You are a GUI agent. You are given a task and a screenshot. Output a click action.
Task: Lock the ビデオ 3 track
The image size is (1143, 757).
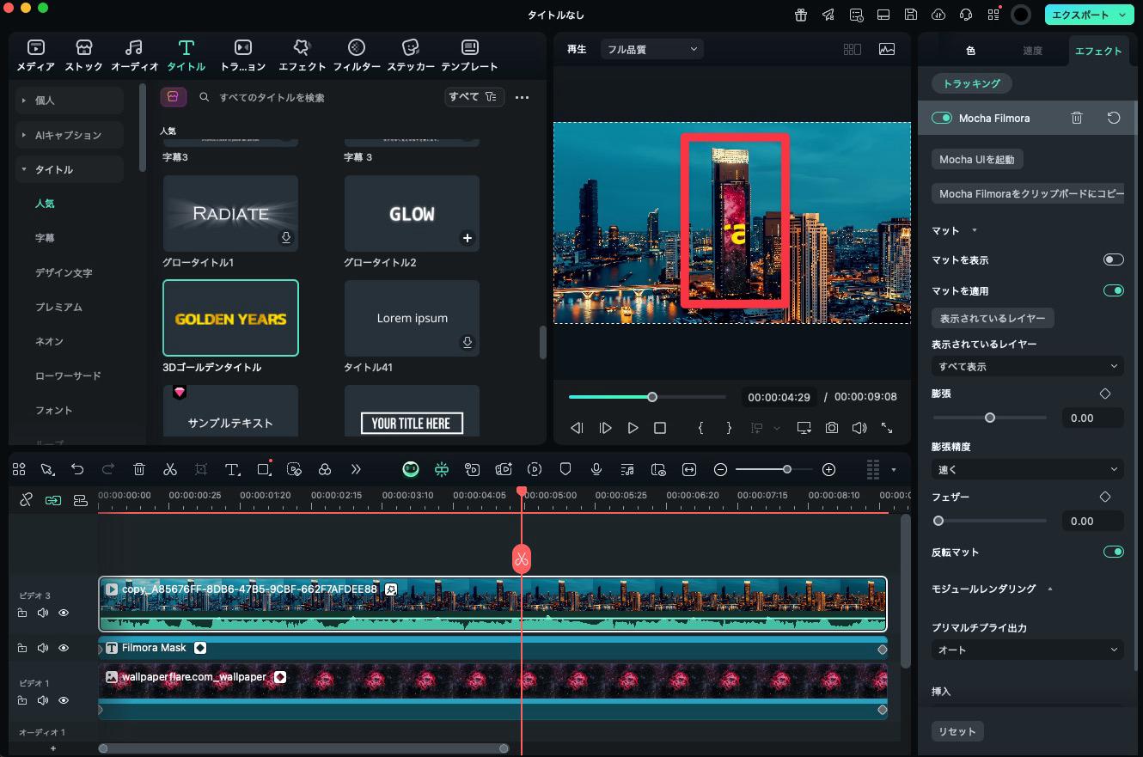point(22,613)
